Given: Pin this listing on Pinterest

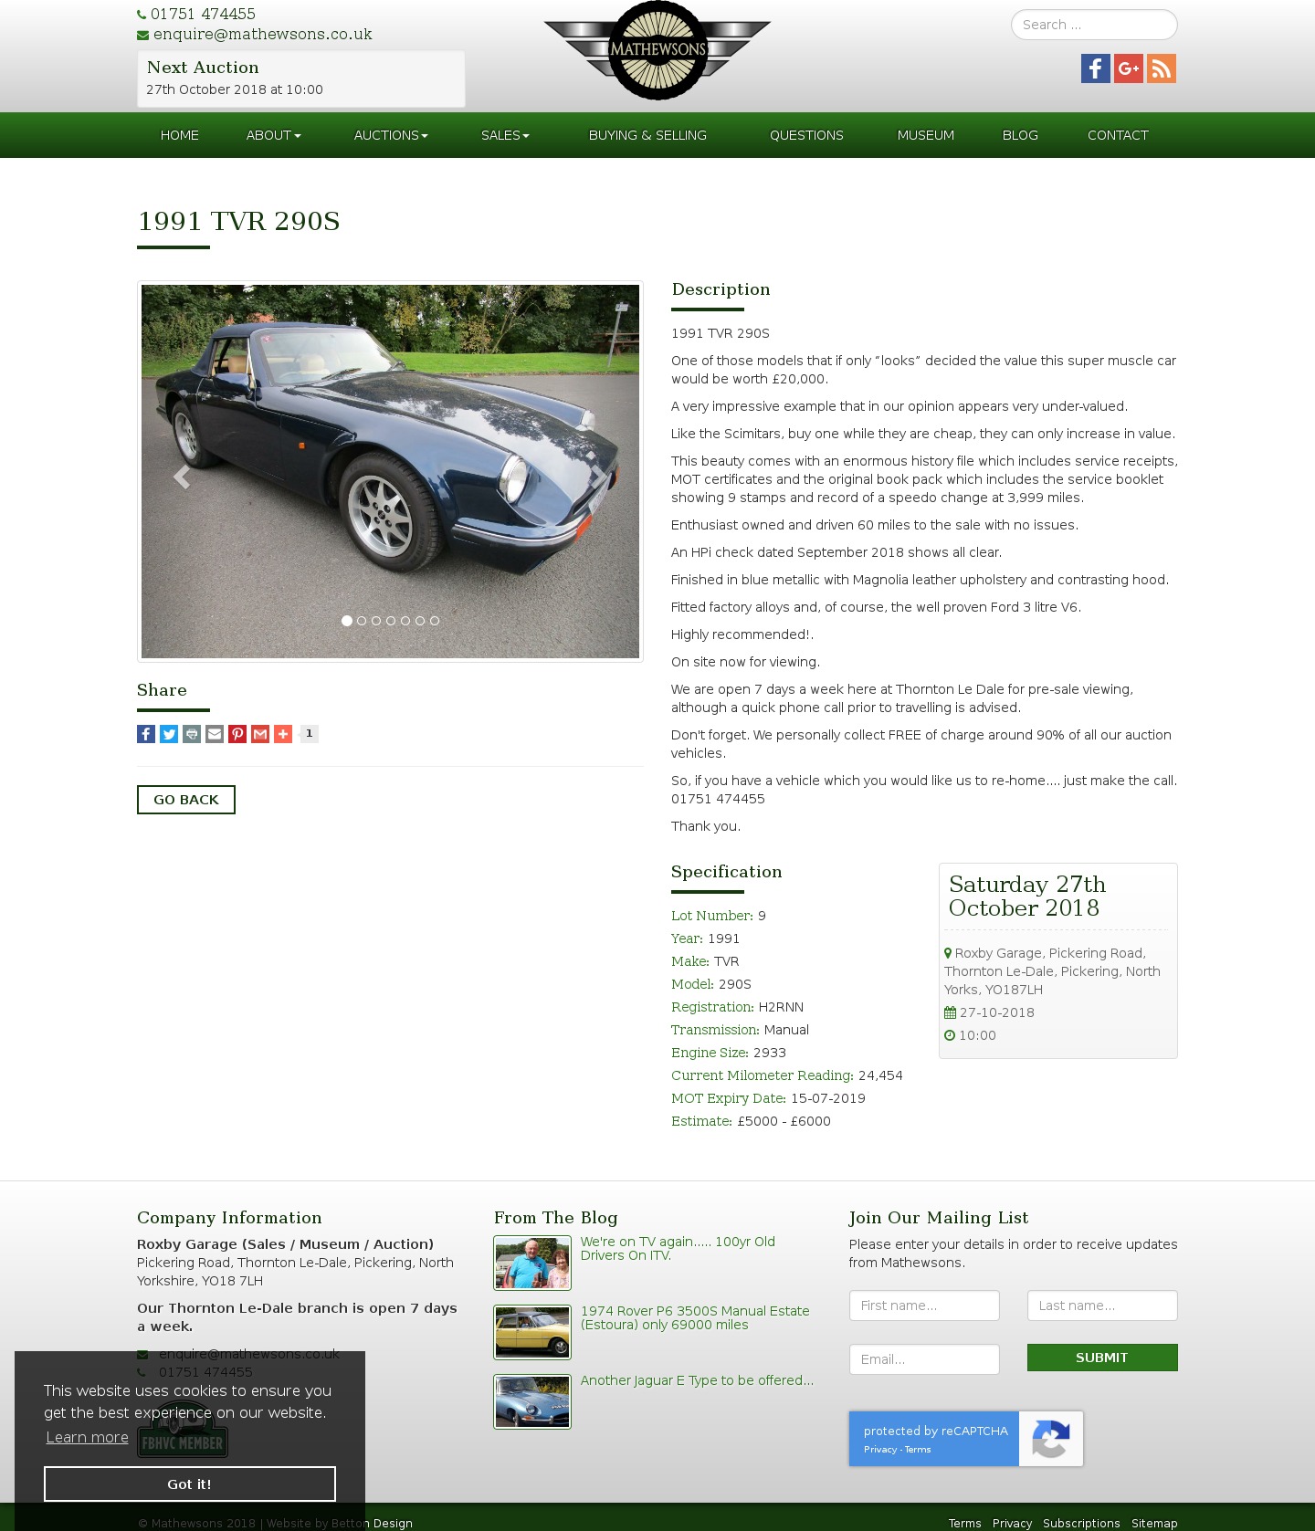Looking at the screenshot, I should click(237, 734).
